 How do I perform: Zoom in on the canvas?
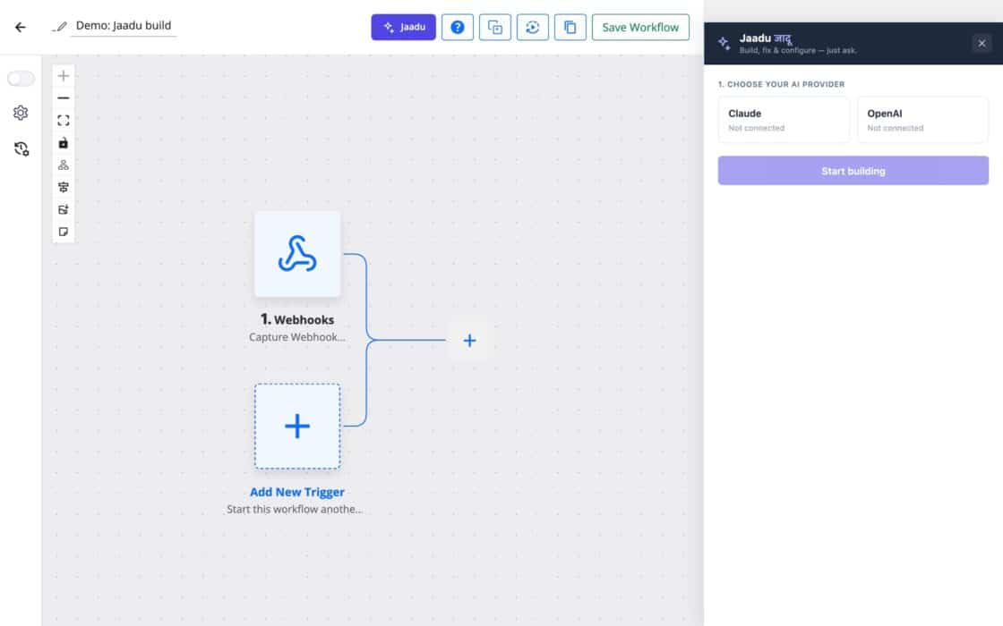[64, 76]
